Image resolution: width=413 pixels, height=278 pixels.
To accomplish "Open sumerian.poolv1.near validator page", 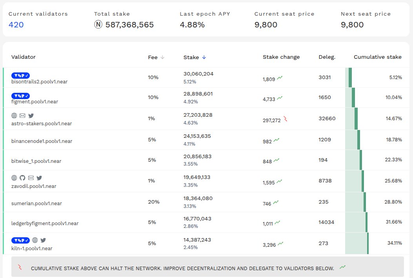I will 36,203.
